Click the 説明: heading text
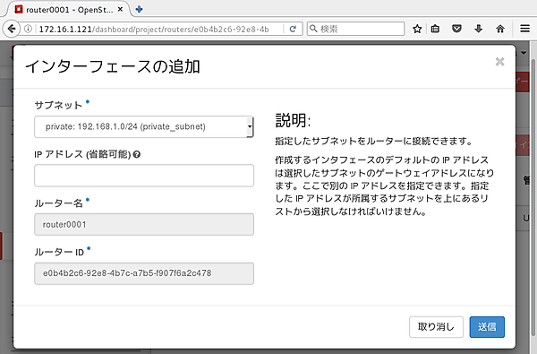This screenshot has height=354, width=537. (293, 120)
